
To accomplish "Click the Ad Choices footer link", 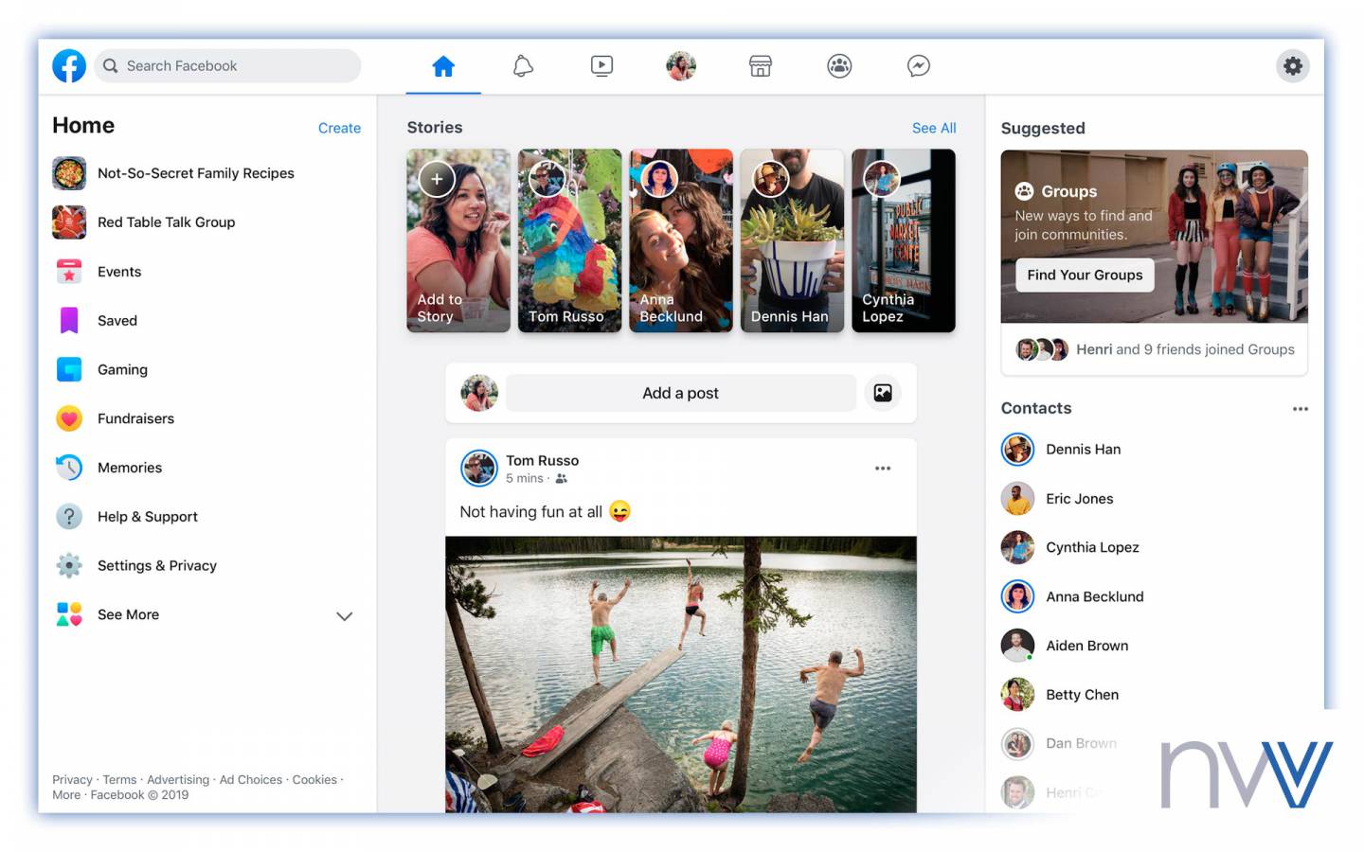I will (251, 780).
